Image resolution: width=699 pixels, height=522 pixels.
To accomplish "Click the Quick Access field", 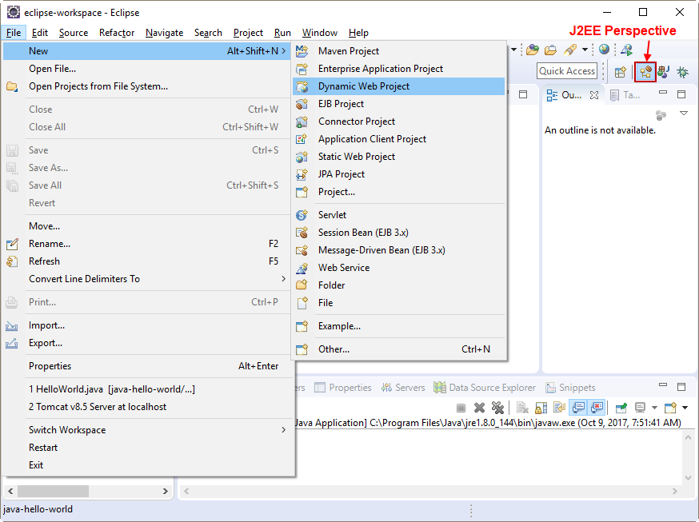I will coord(566,71).
